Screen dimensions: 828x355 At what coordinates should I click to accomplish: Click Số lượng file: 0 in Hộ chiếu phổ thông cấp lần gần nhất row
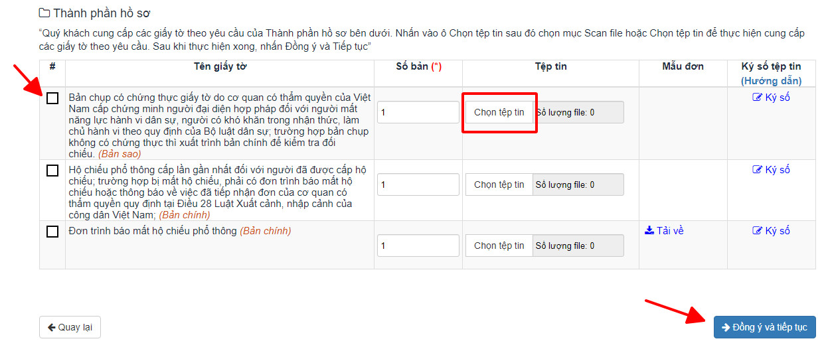point(578,184)
